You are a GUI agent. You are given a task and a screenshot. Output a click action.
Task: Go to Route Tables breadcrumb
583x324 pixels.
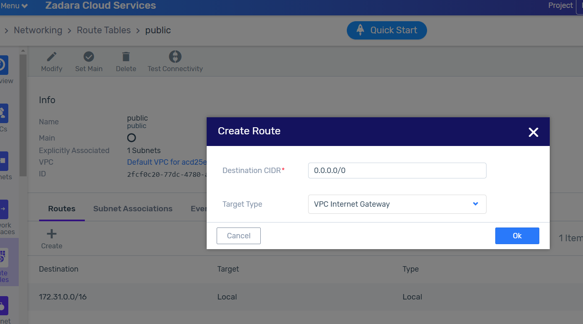coord(104,30)
